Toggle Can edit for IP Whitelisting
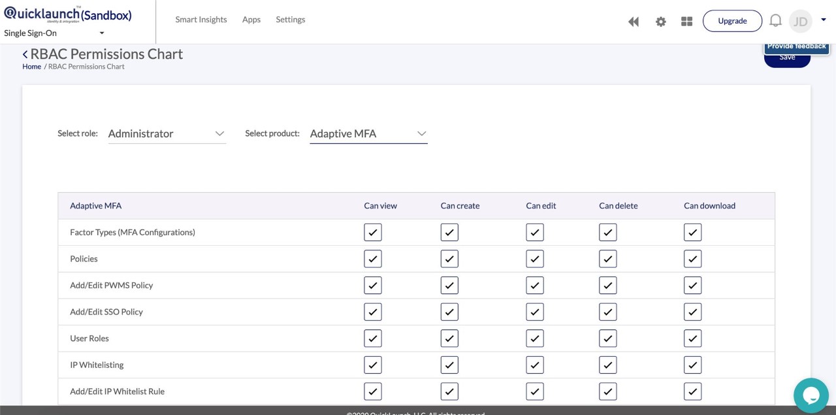This screenshot has height=415, width=836. pos(535,365)
